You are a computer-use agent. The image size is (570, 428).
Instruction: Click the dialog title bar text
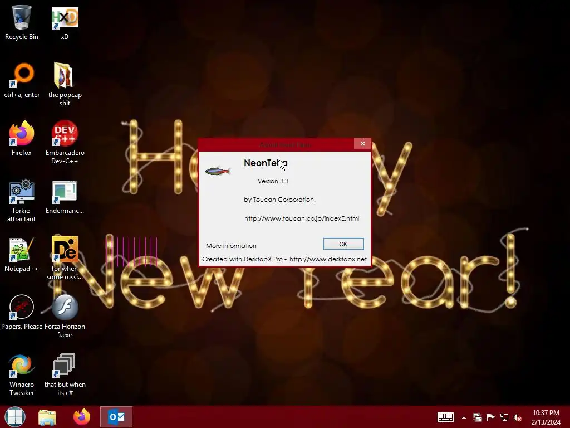[x=286, y=145]
